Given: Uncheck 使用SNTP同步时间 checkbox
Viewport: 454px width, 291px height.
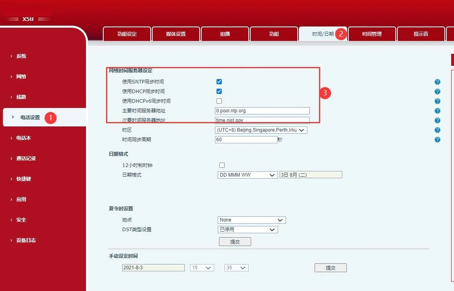Looking at the screenshot, I should (x=219, y=81).
